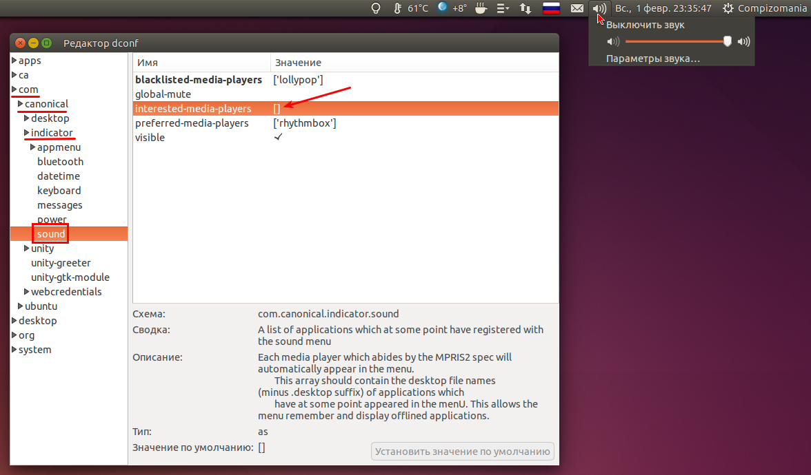Viewport: 811px width, 475px height.
Task: Click the low volume icon beside slider
Action: (613, 42)
